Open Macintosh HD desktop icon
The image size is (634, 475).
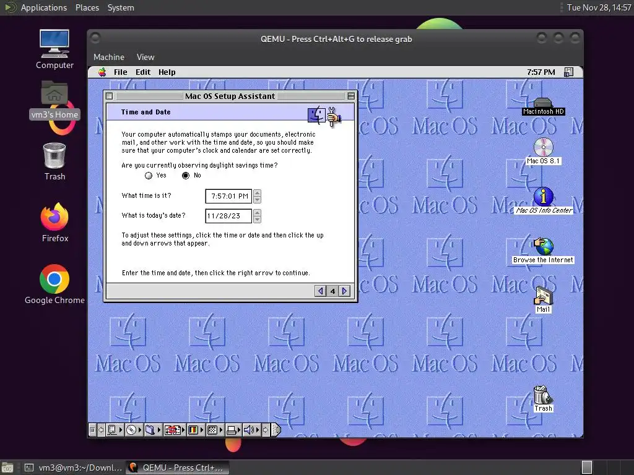click(x=543, y=106)
